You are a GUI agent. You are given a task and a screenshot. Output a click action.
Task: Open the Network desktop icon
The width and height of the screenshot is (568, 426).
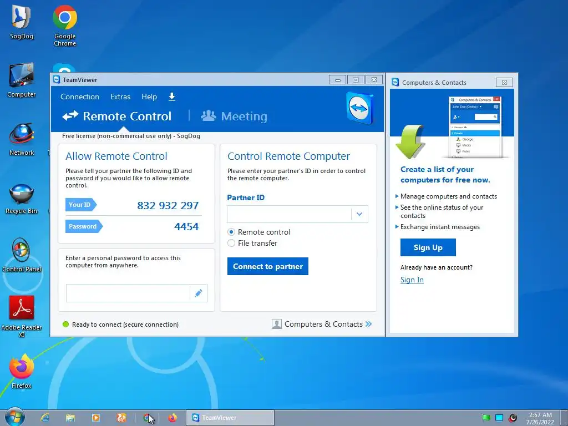pyautogui.click(x=21, y=139)
